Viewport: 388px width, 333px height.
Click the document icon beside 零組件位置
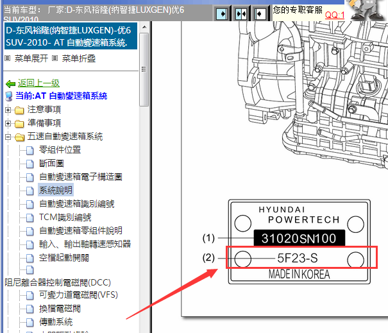coord(30,150)
